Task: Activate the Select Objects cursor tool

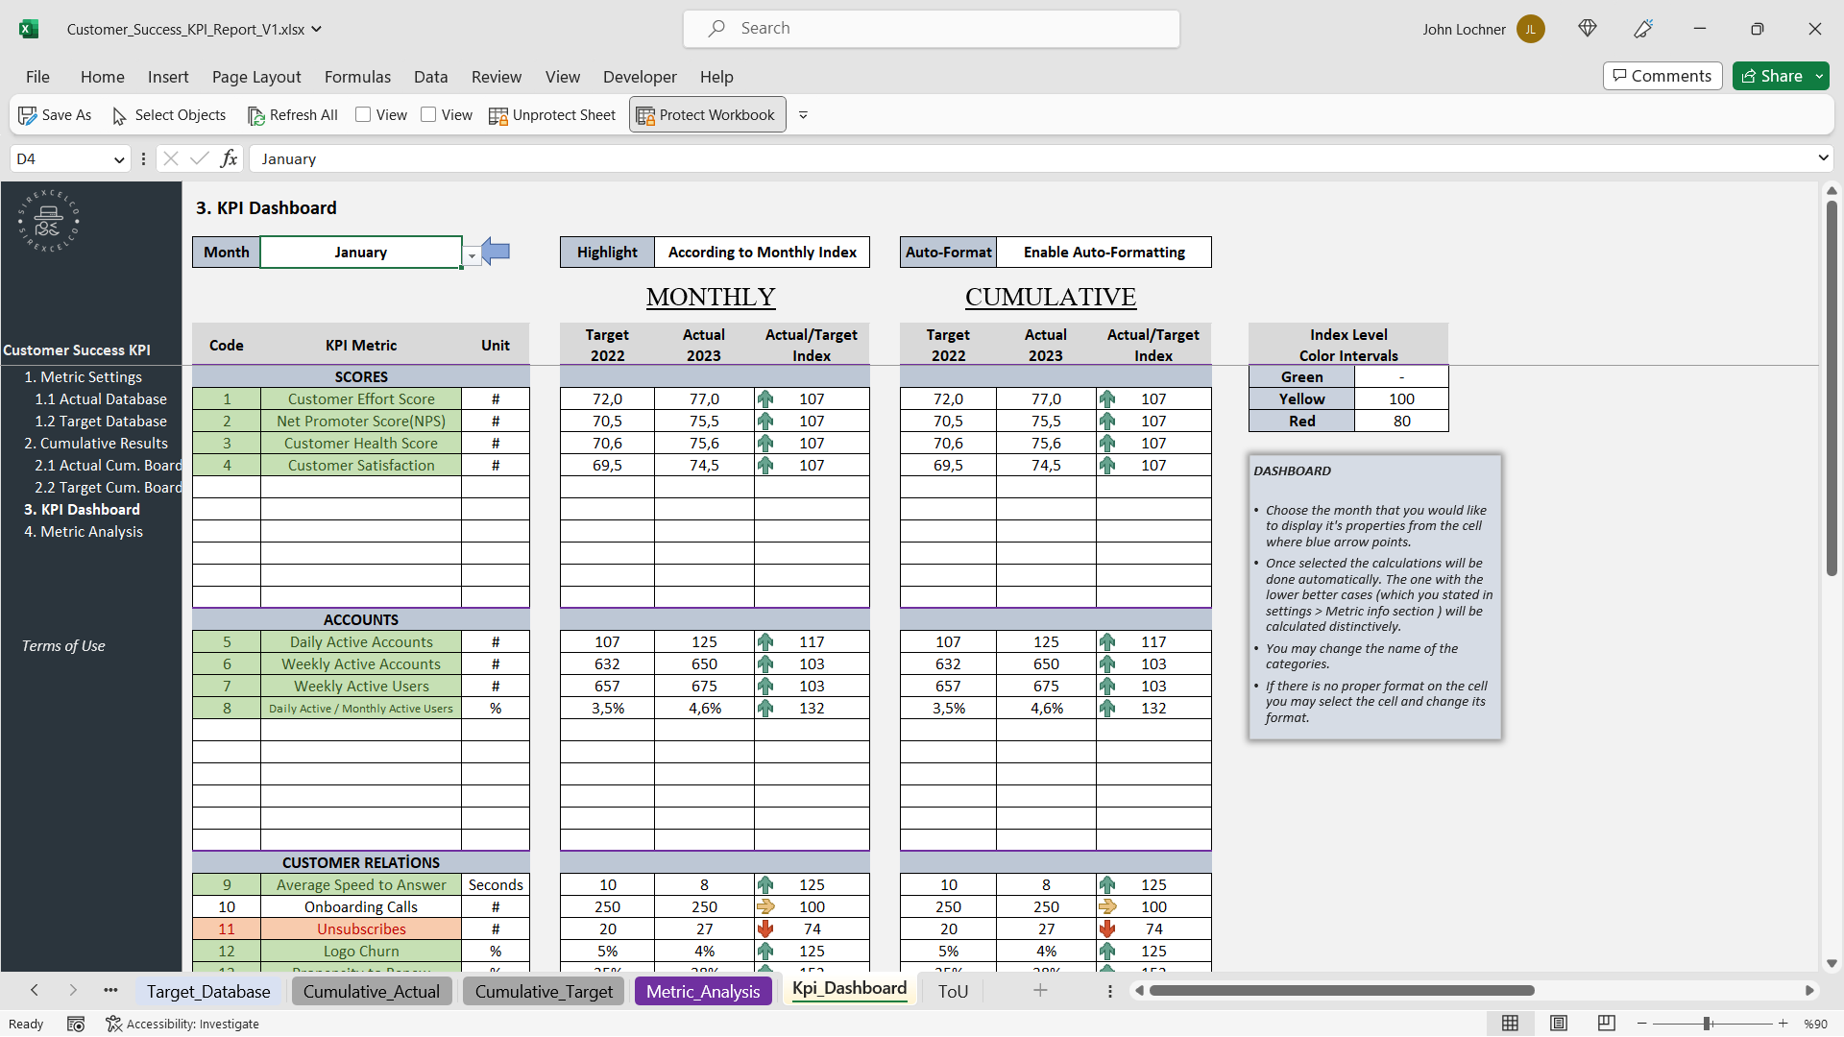Action: click(119, 115)
